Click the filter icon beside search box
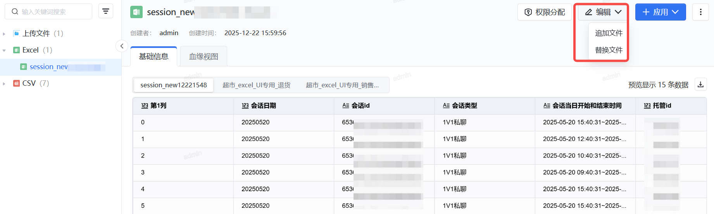 (x=106, y=11)
